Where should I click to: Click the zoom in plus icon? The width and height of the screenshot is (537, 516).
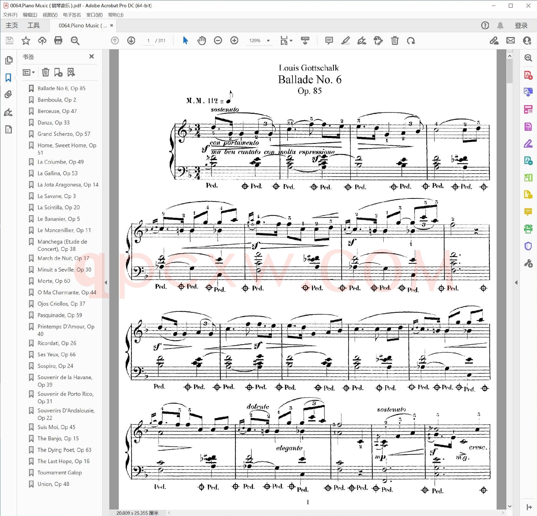coord(234,41)
